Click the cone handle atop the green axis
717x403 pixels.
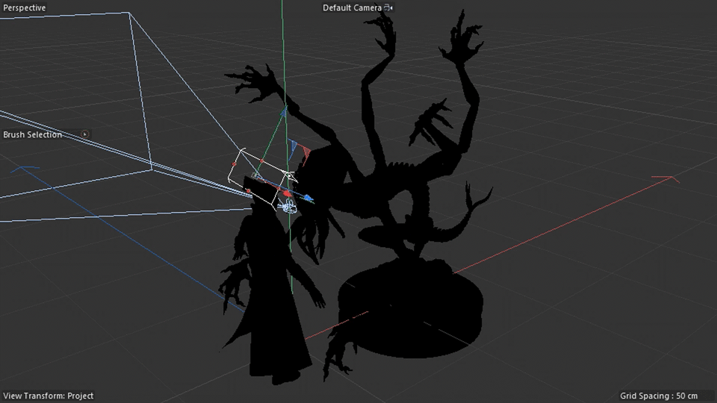(x=283, y=111)
